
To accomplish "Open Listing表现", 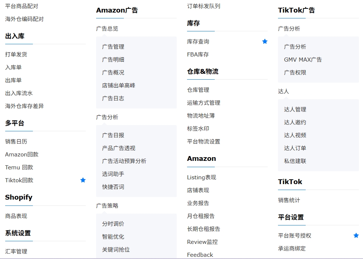I will 201,177.
